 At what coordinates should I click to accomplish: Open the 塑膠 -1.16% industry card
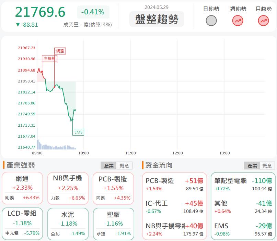[x=113, y=224]
